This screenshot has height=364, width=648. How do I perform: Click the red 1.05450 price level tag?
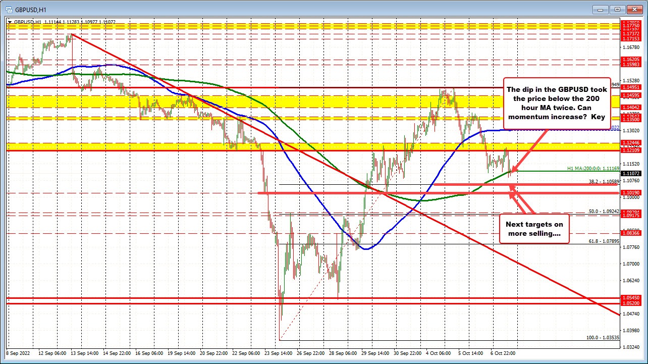pos(631,298)
